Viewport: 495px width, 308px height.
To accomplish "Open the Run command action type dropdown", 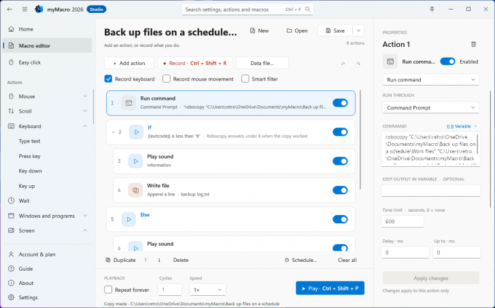I will click(430, 79).
